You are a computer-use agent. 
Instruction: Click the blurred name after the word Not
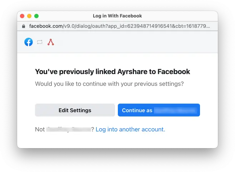coord(69,129)
